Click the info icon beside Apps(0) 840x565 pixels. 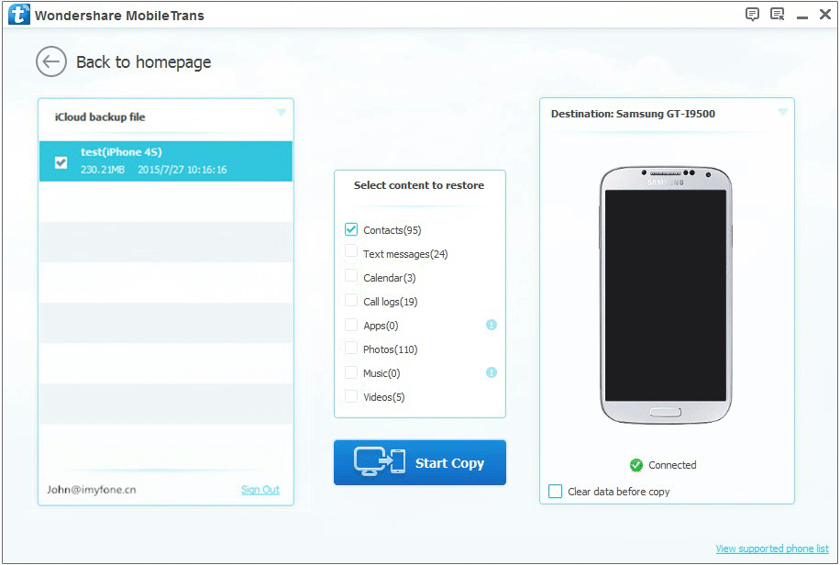pyautogui.click(x=492, y=325)
